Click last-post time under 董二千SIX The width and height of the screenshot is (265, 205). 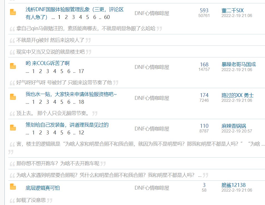(x=237, y=16)
